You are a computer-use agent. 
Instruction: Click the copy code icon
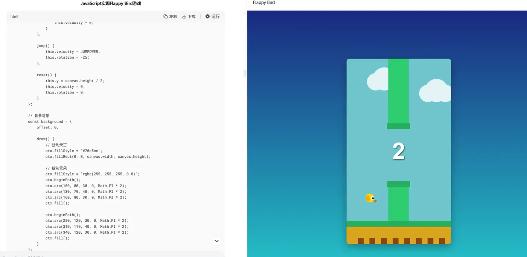point(166,17)
